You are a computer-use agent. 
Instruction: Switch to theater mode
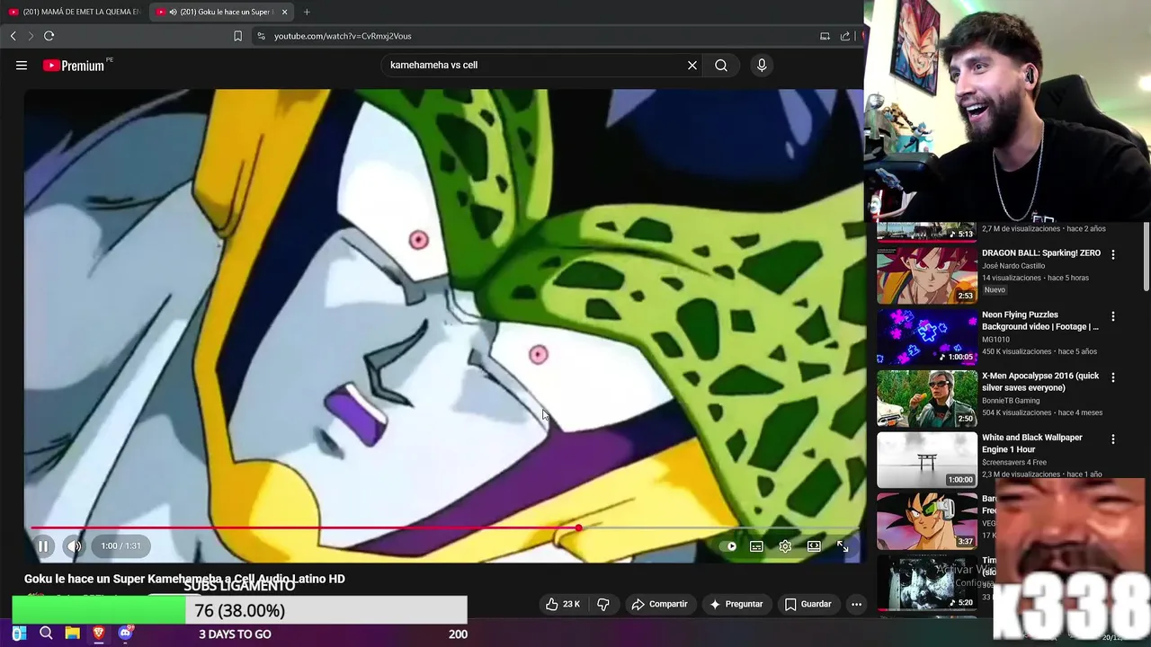(814, 545)
